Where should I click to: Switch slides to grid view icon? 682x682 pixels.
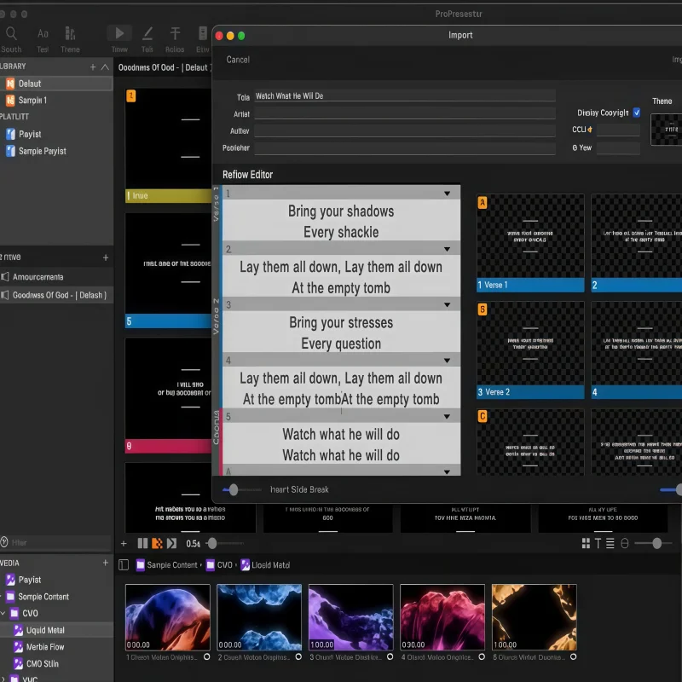586,543
